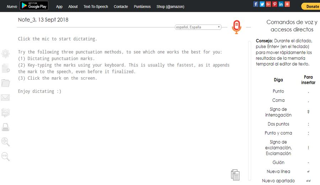Viewport: 320px width, 185px height.
Task: Create a new note with document-plus icon
Action: click(x=6, y=68)
